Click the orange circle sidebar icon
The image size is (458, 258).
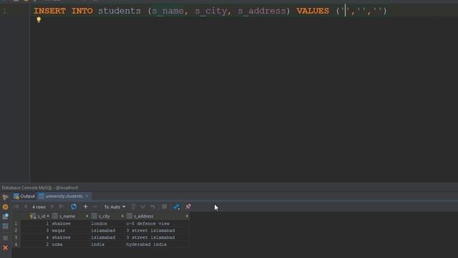[x=5, y=207]
